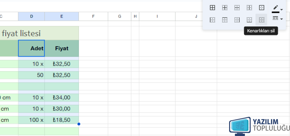This screenshot has height=136, width=290.
Task: Apply all borders option
Action: tap(212, 8)
